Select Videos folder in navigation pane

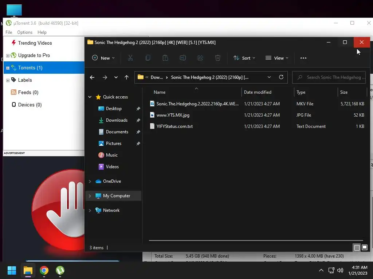[x=112, y=167]
